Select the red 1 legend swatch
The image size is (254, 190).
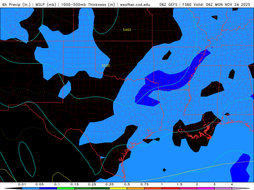(x=171, y=188)
